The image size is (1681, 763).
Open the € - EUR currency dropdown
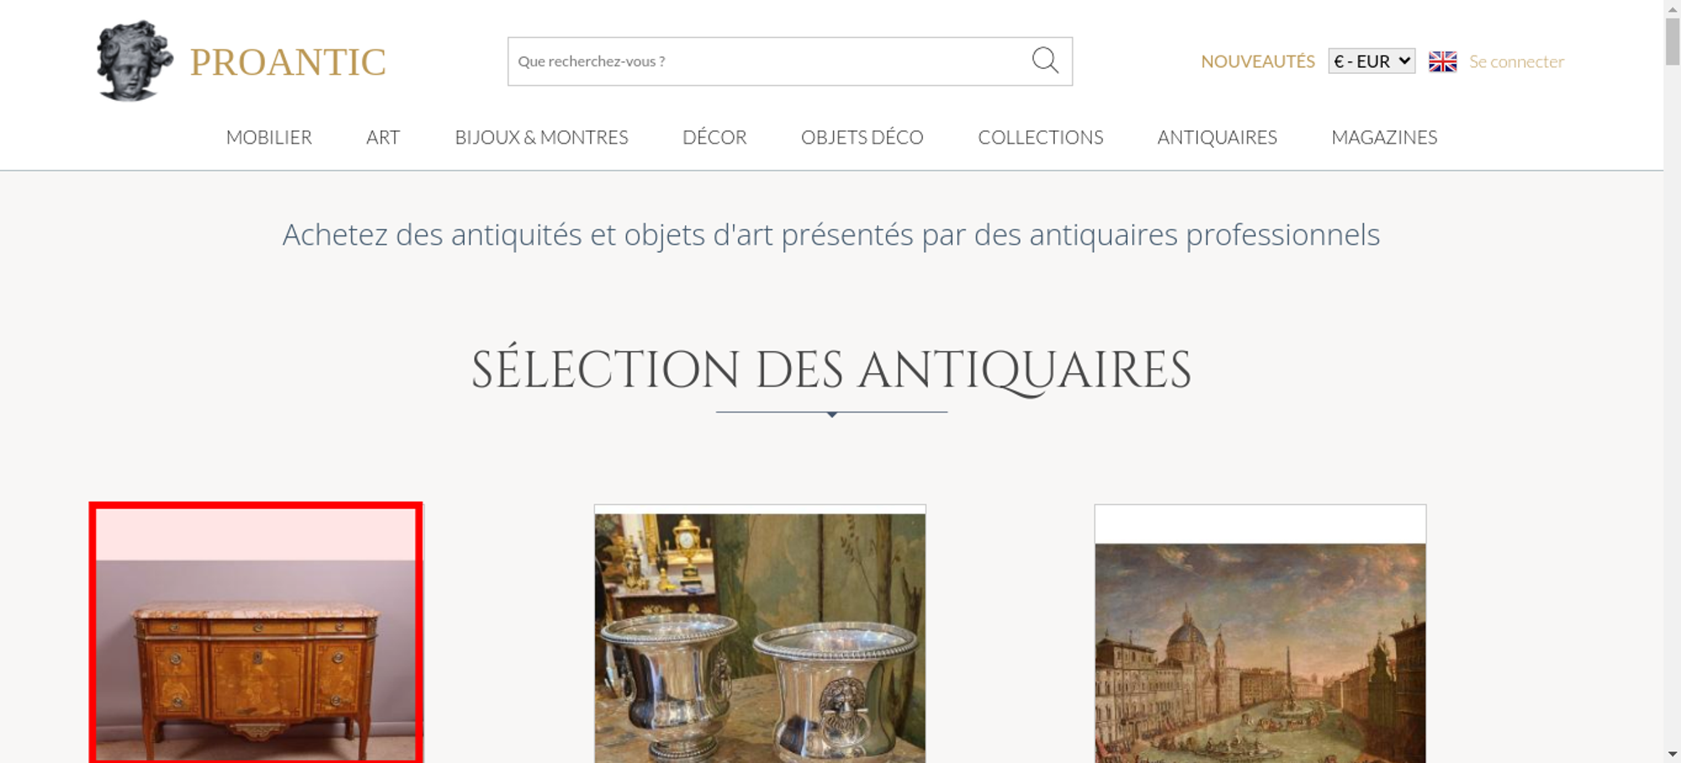[x=1372, y=61]
